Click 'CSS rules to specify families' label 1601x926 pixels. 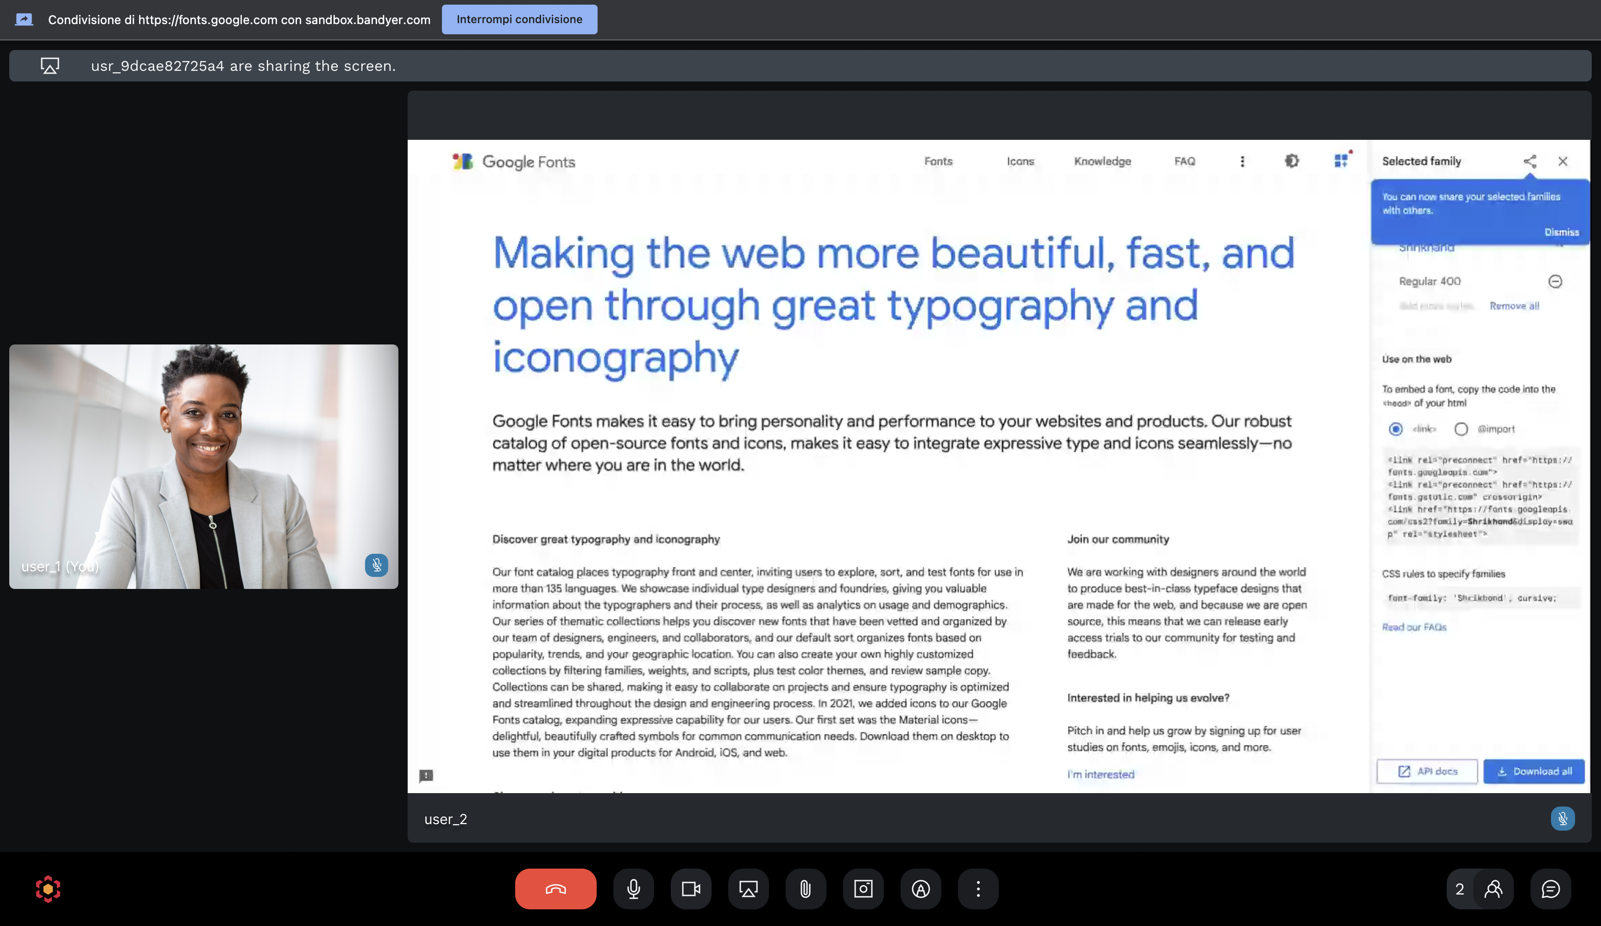click(1443, 574)
